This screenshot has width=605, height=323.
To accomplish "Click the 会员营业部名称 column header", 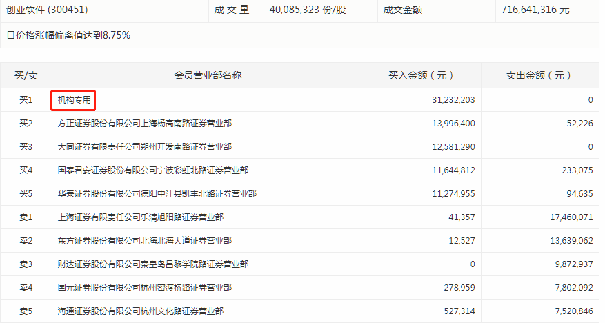I will tap(208, 75).
